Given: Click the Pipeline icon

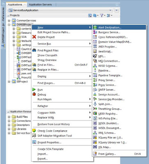Looking at the screenshot, I should (95, 71).
